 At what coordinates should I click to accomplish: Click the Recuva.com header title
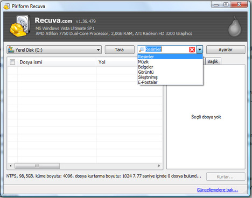[x=53, y=20]
